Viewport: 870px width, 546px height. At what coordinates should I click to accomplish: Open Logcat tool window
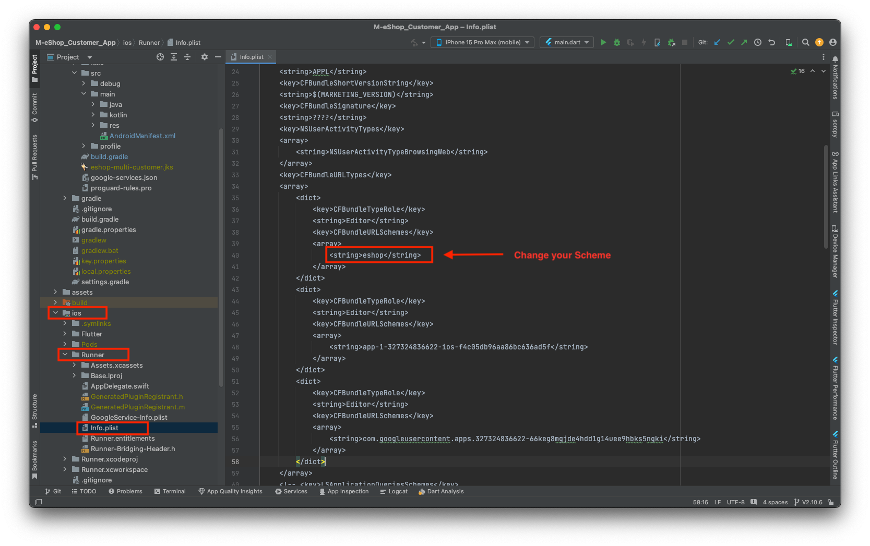click(x=394, y=491)
